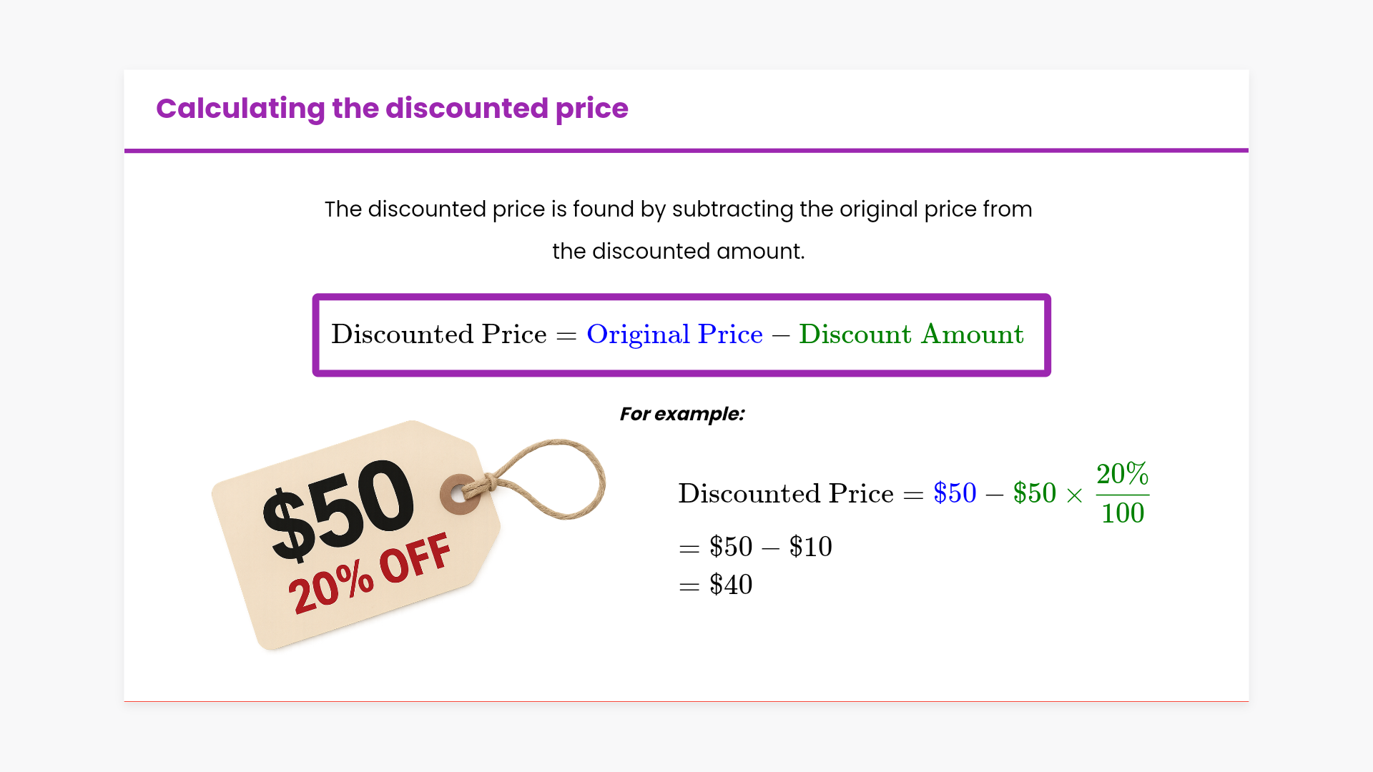Click the hole ring of the price tag
Image resolution: width=1373 pixels, height=772 pixels.
pyautogui.click(x=459, y=493)
